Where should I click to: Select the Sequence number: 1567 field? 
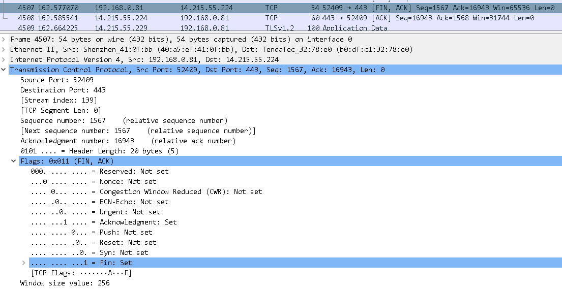[63, 120]
